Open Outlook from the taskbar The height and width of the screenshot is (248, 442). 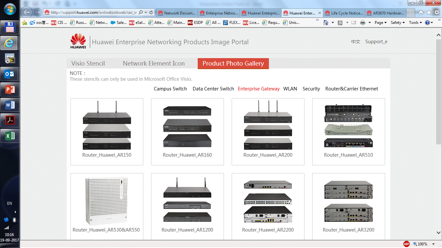(x=10, y=74)
